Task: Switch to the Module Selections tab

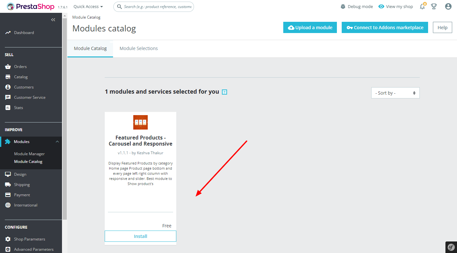Action: tap(139, 48)
